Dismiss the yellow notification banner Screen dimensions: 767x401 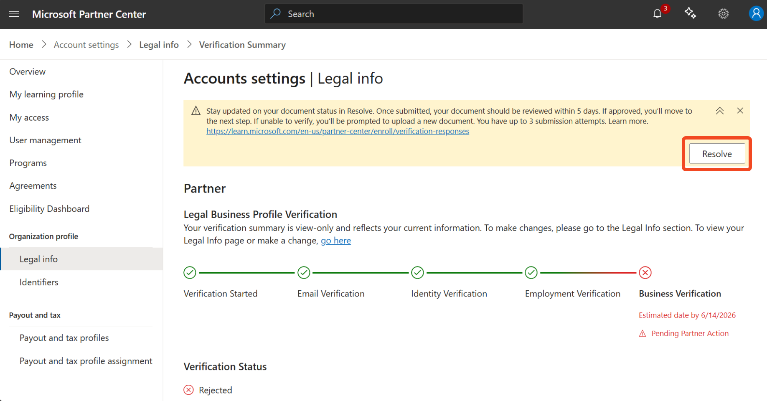pyautogui.click(x=740, y=111)
